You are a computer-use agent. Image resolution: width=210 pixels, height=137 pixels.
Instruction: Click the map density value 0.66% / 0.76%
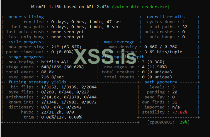coord(161,47)
